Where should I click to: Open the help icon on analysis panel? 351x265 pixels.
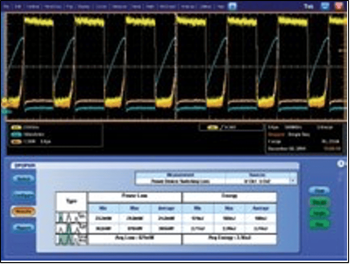tap(342, 164)
